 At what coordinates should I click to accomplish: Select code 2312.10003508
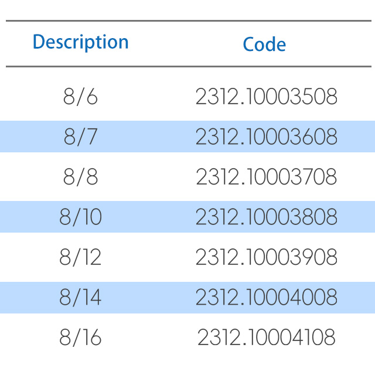pyautogui.click(x=267, y=96)
